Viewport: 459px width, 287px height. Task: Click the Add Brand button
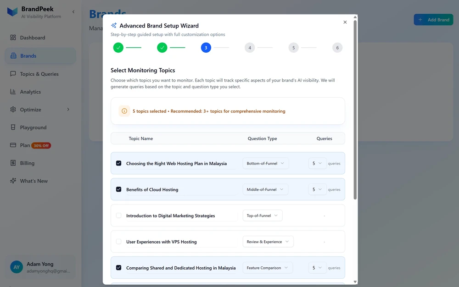click(433, 20)
